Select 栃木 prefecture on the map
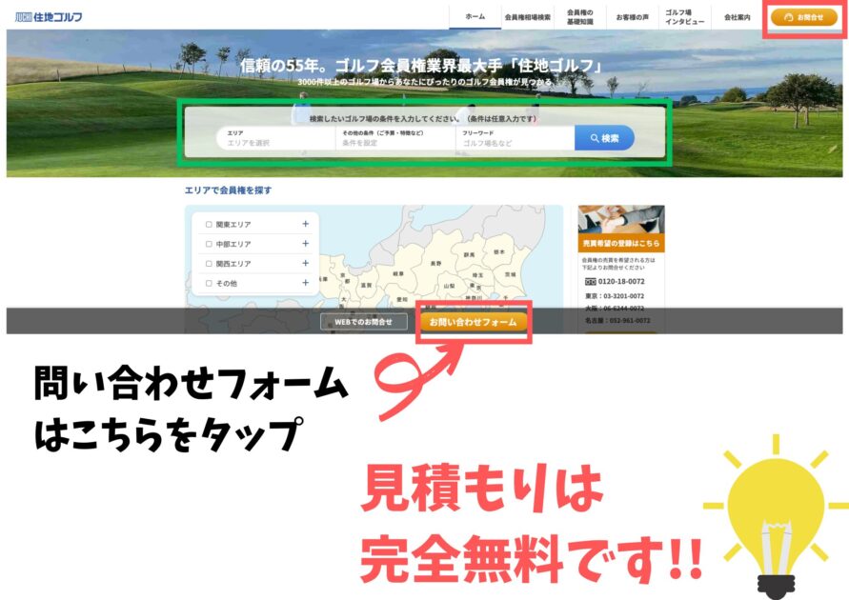This screenshot has width=849, height=600. [498, 251]
